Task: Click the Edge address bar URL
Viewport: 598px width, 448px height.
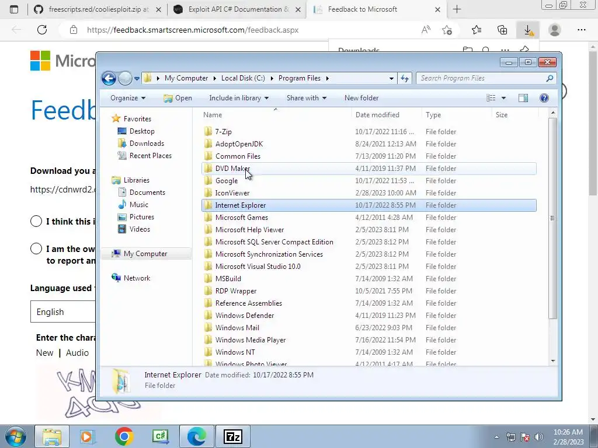Action: tap(193, 30)
